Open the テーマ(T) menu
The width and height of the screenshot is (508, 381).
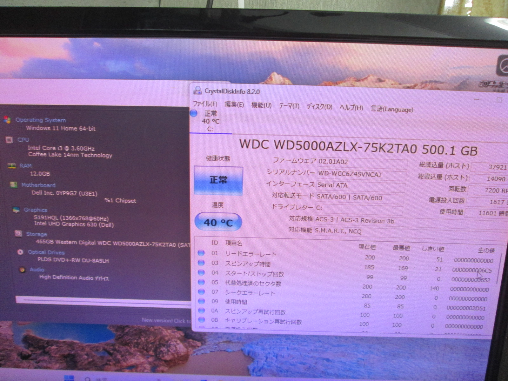289,106
